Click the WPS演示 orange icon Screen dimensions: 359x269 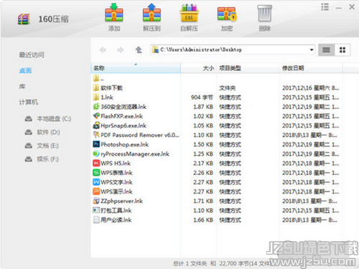point(96,192)
